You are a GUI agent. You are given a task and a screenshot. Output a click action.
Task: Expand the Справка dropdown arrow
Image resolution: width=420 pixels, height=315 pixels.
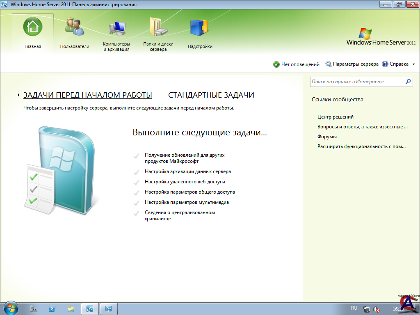coord(413,64)
